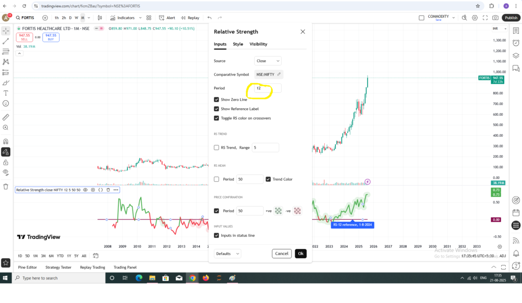This screenshot has height=303, width=522.
Task: Toggle the magnet mode tool
Action: pos(6,141)
